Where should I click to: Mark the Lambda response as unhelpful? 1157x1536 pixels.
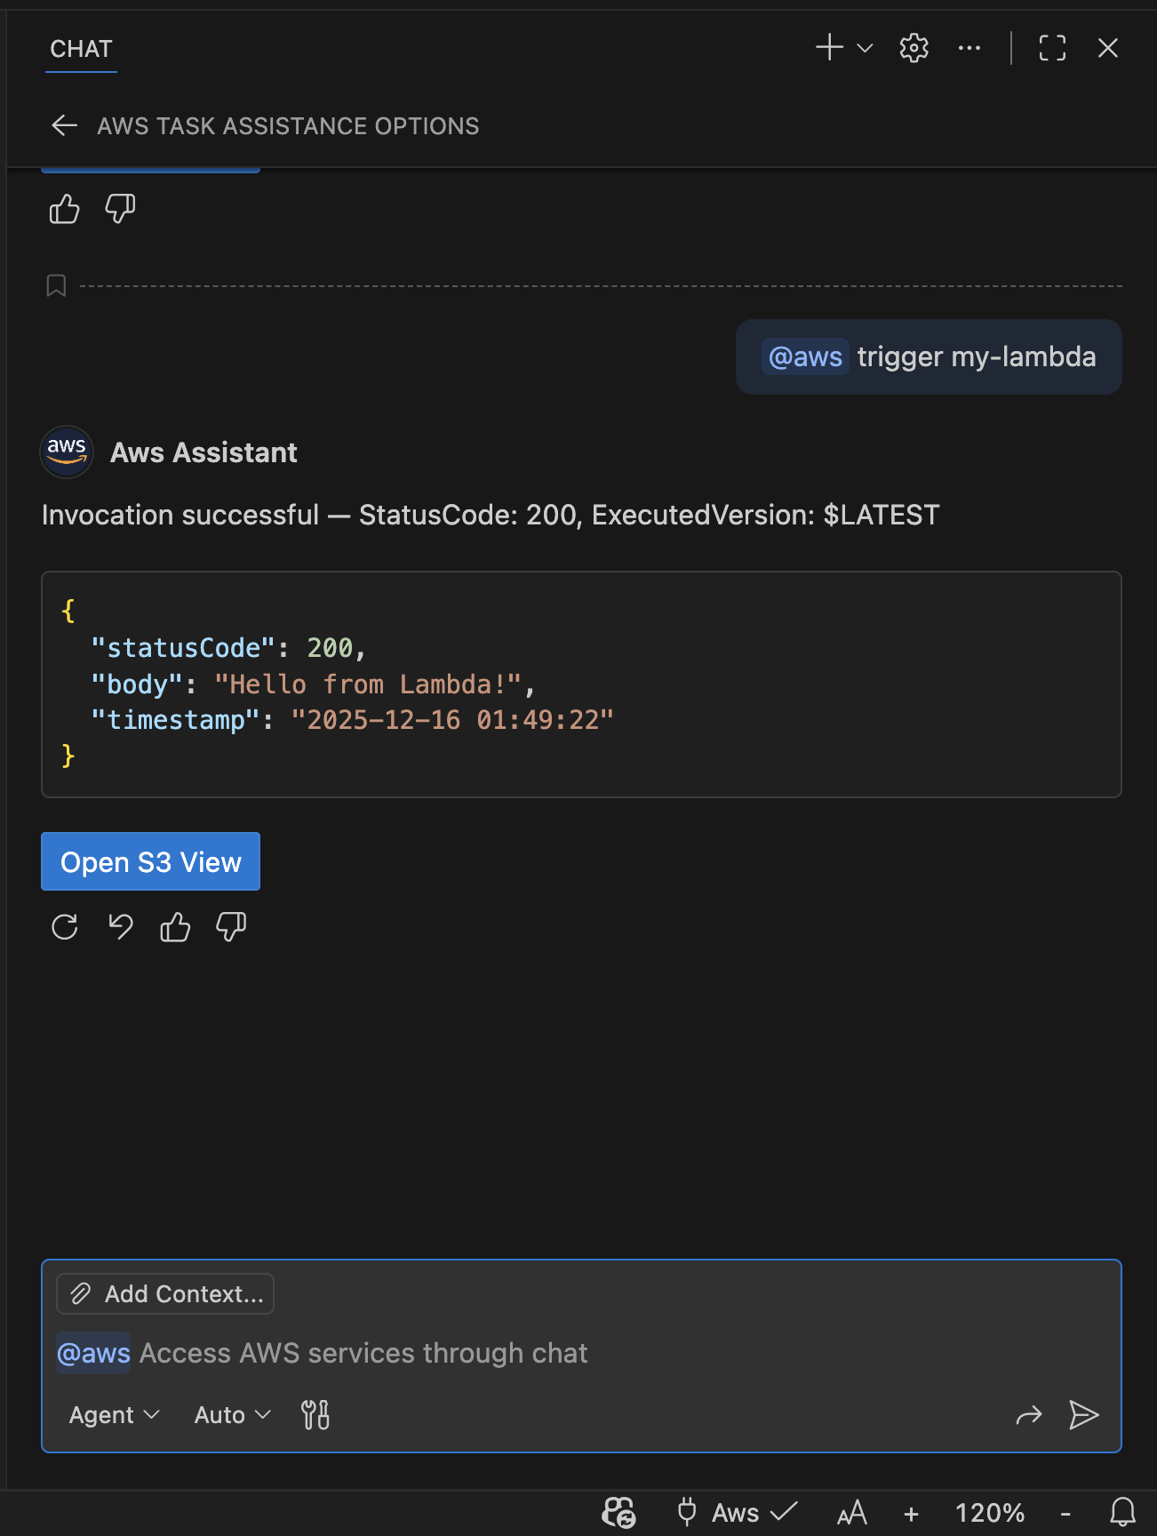[231, 927]
